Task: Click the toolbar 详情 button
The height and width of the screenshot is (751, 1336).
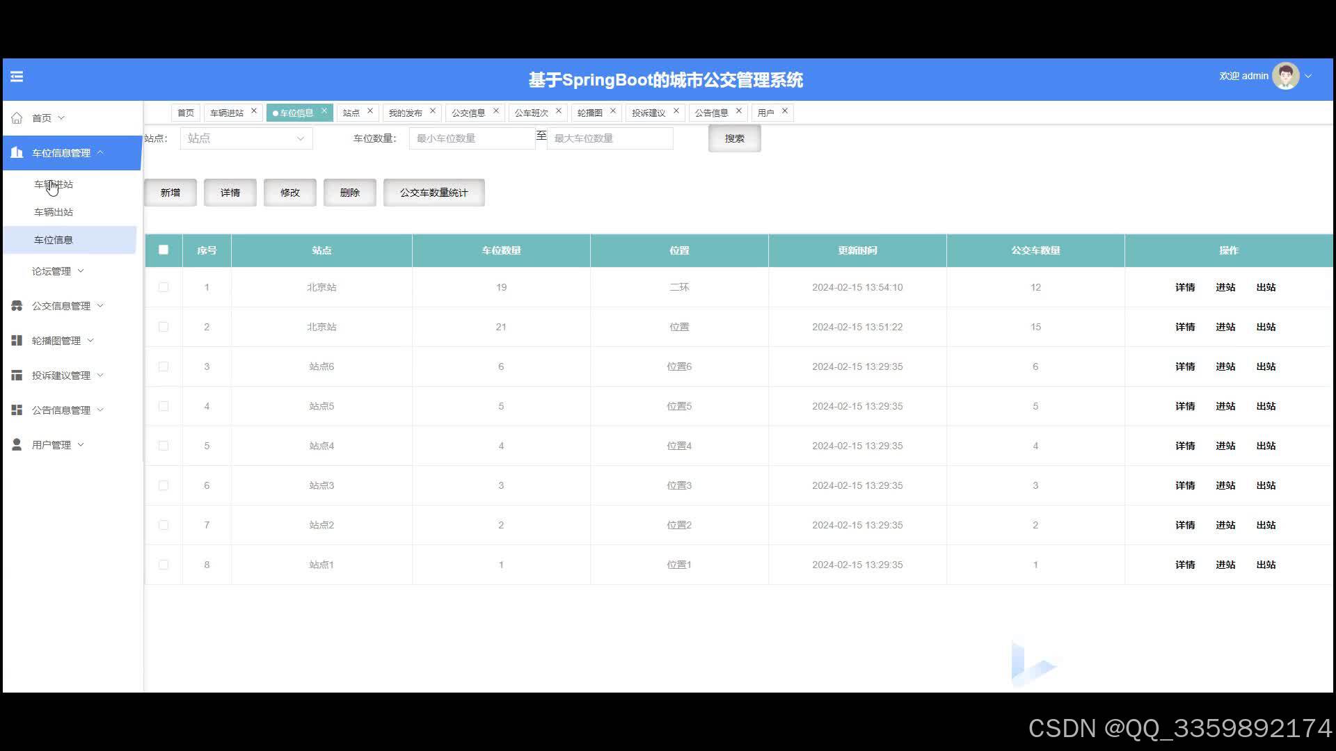Action: pos(230,193)
